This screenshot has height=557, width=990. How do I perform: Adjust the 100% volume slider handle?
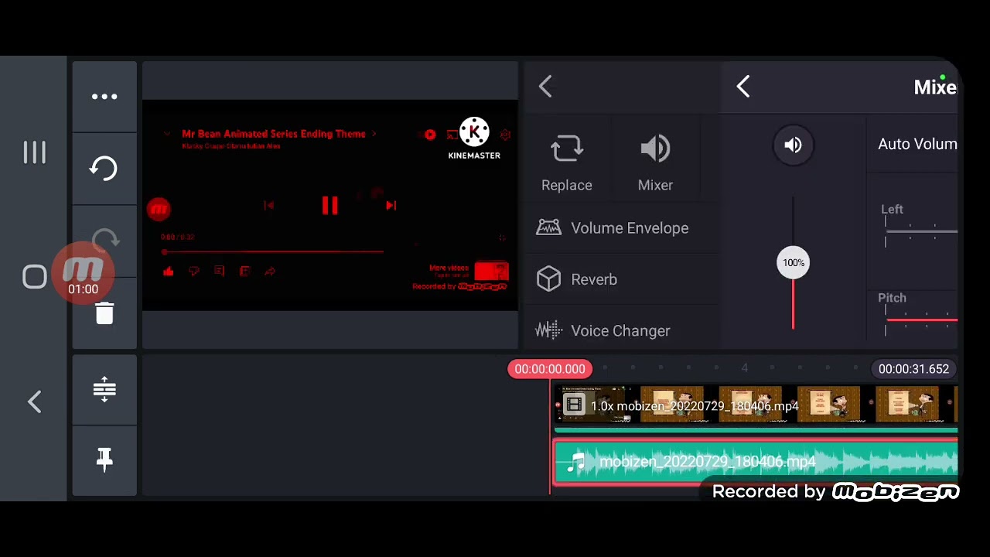coord(793,263)
